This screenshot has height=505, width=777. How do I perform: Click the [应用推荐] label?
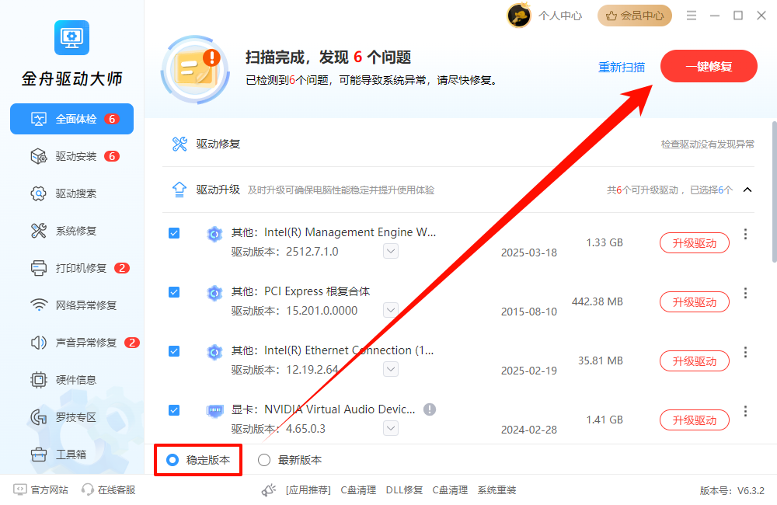tap(308, 490)
